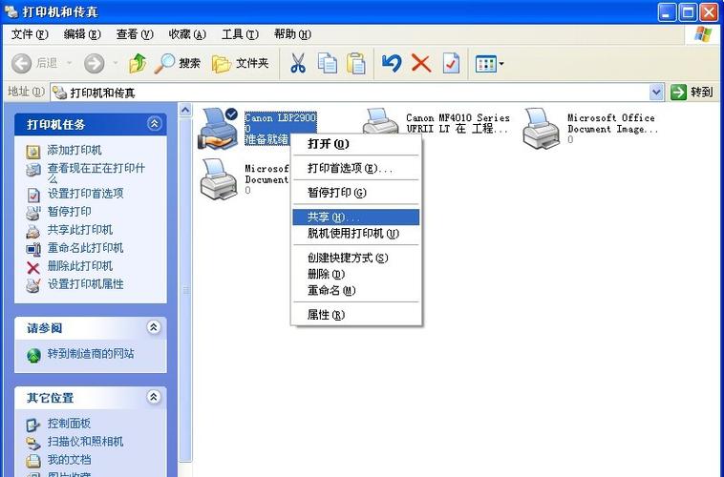The height and width of the screenshot is (477, 724).
Task: Click the red X beside 删除此打印机
Action: click(x=33, y=267)
